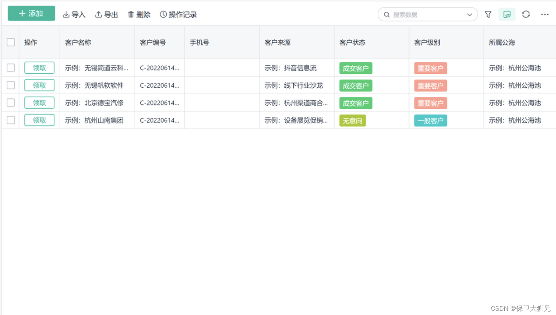Click customer number in 无锡简道云科 row

coord(159,68)
